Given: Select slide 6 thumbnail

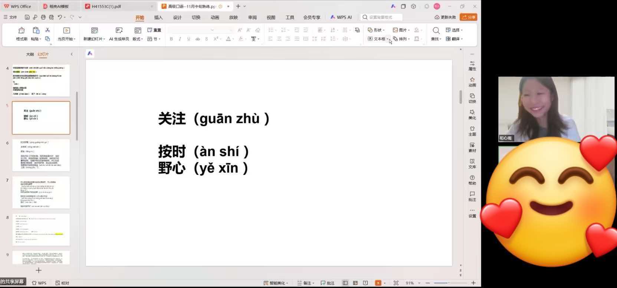Looking at the screenshot, I should (41, 155).
